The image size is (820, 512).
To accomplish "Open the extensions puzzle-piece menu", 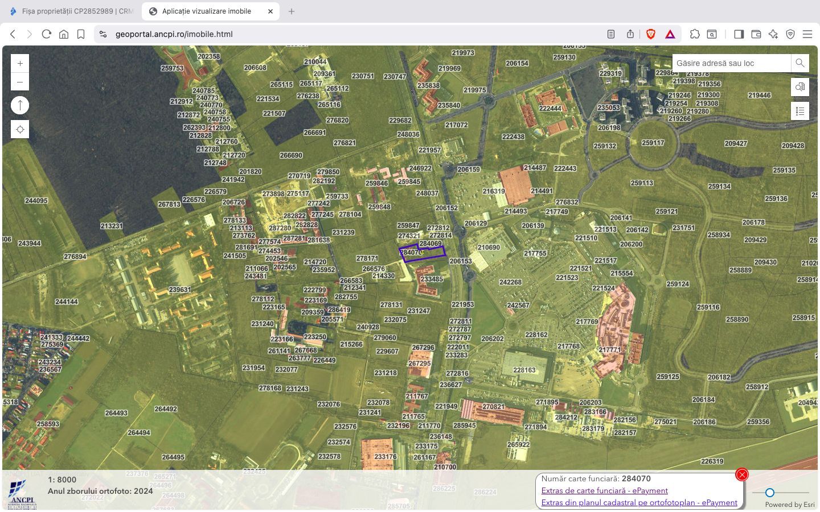I will (695, 34).
